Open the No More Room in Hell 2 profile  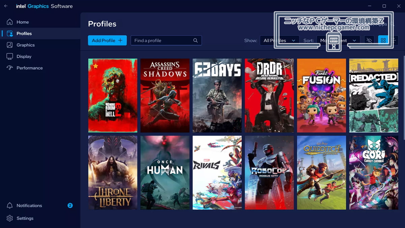point(113,96)
